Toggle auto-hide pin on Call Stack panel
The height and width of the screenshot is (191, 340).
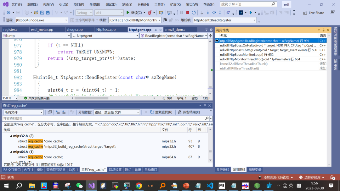tap(324, 30)
